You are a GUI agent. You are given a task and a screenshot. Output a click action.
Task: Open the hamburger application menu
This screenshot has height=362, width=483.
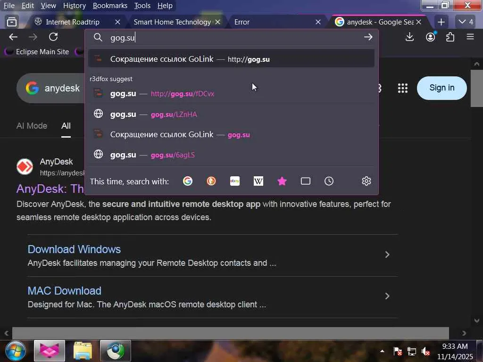(470, 37)
